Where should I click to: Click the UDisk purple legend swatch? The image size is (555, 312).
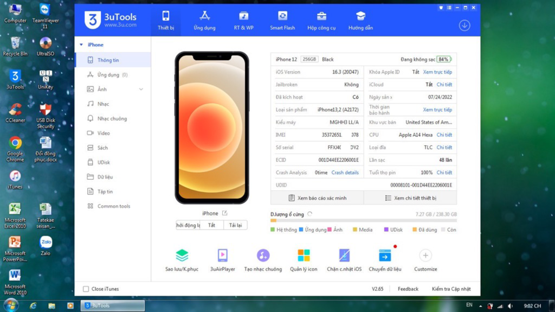click(x=386, y=230)
